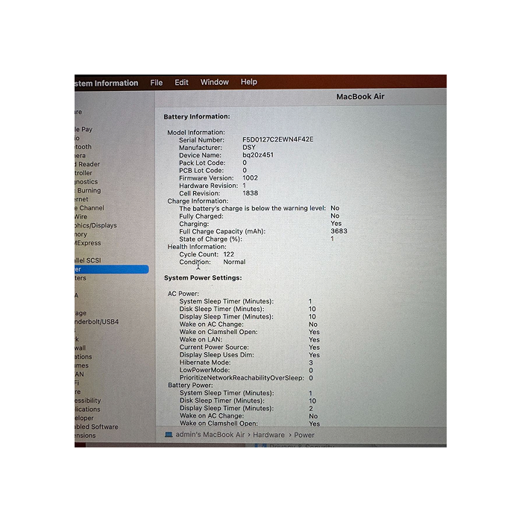Viewport: 522px width, 522px height.
Task: Click Health Information label
Action: pos(197,247)
